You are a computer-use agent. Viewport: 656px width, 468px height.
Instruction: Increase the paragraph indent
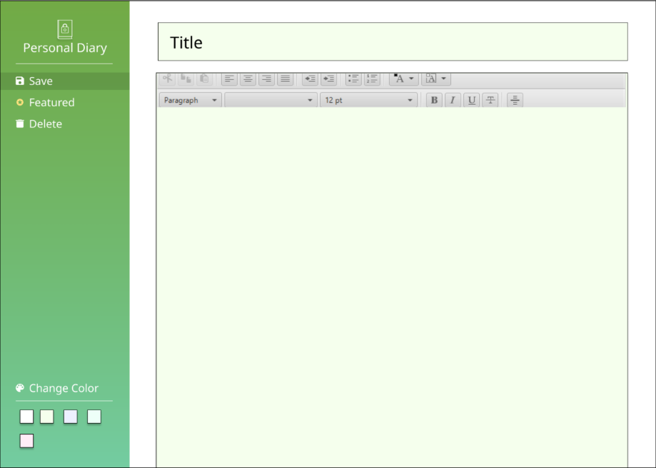click(329, 78)
